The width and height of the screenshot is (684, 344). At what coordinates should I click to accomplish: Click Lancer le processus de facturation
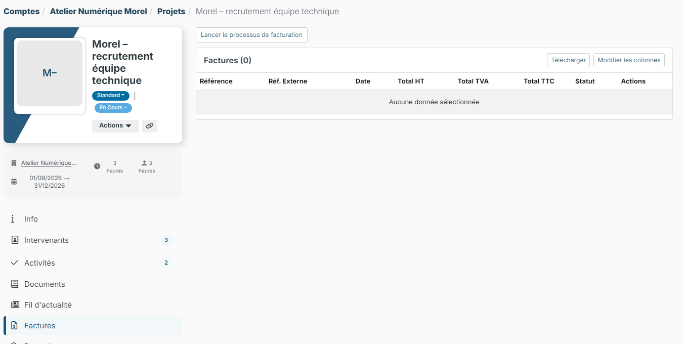pos(251,35)
